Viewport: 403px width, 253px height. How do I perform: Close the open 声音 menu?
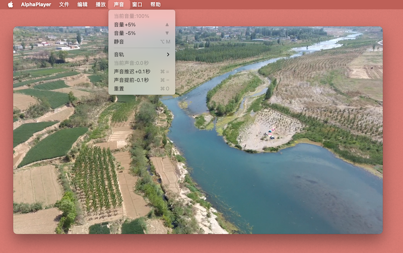(119, 5)
